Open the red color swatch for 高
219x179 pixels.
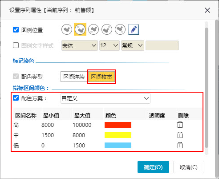click(118, 125)
